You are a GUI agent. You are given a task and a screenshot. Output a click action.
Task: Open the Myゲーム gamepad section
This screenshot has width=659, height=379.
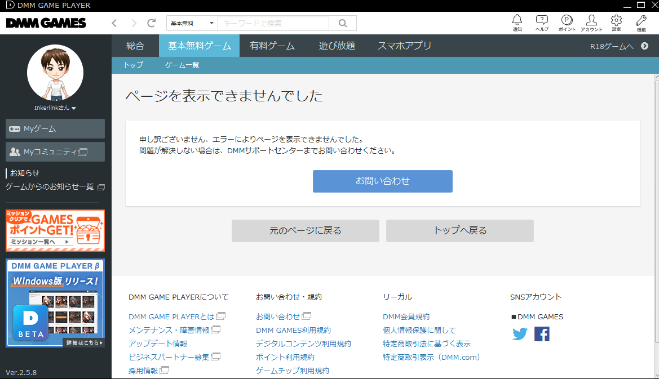[x=55, y=128]
